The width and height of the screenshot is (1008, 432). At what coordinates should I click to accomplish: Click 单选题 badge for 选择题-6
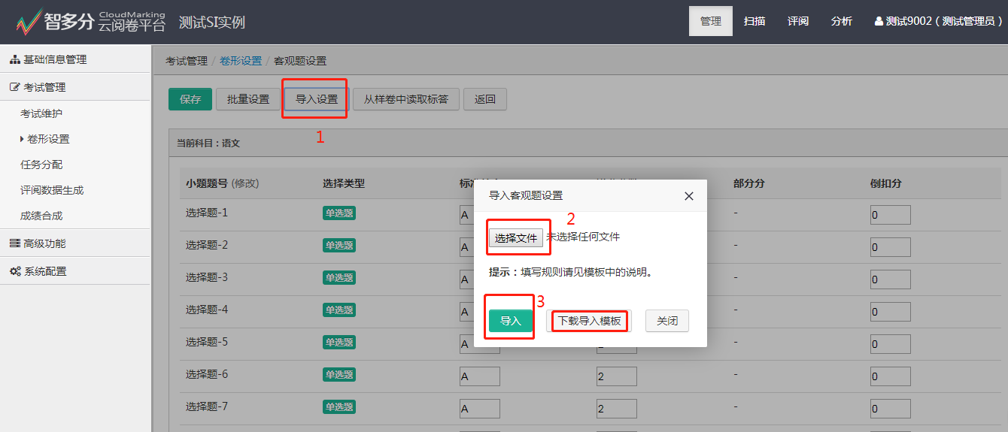click(x=339, y=375)
